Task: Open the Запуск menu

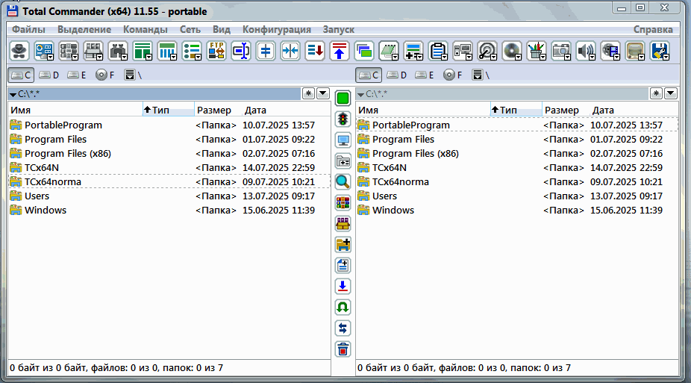Action: [x=339, y=30]
